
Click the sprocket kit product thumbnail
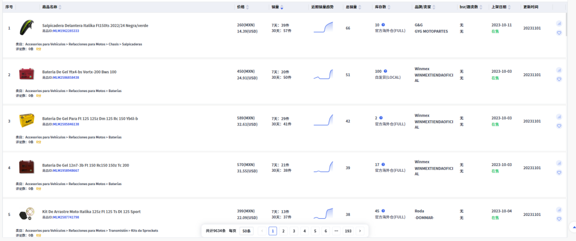pos(27,214)
